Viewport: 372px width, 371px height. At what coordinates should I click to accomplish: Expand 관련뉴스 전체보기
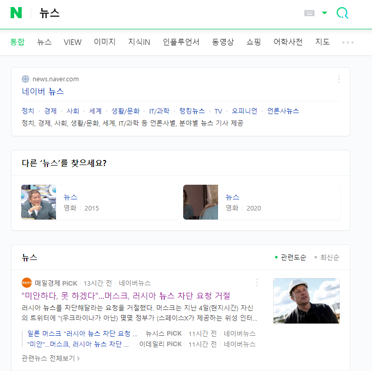coord(50,358)
